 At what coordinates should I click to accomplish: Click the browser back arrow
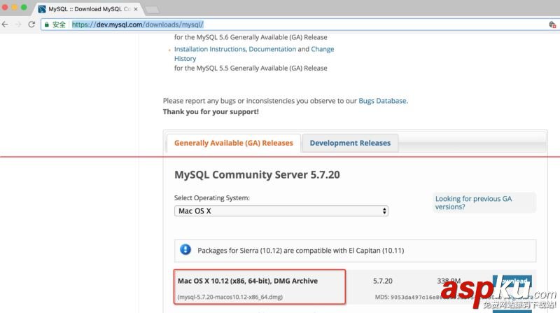click(x=6, y=24)
